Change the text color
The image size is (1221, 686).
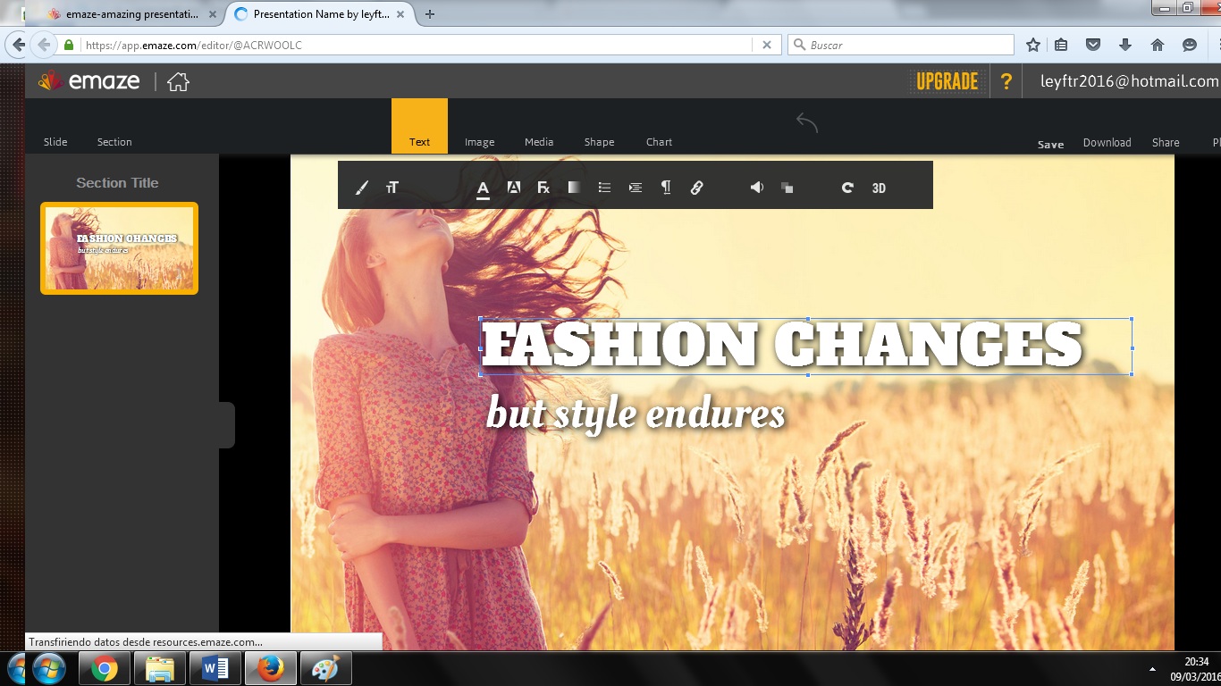pyautogui.click(x=483, y=188)
